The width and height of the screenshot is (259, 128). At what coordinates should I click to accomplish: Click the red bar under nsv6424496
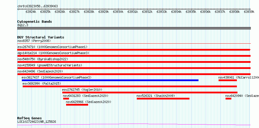tap(134, 74)
